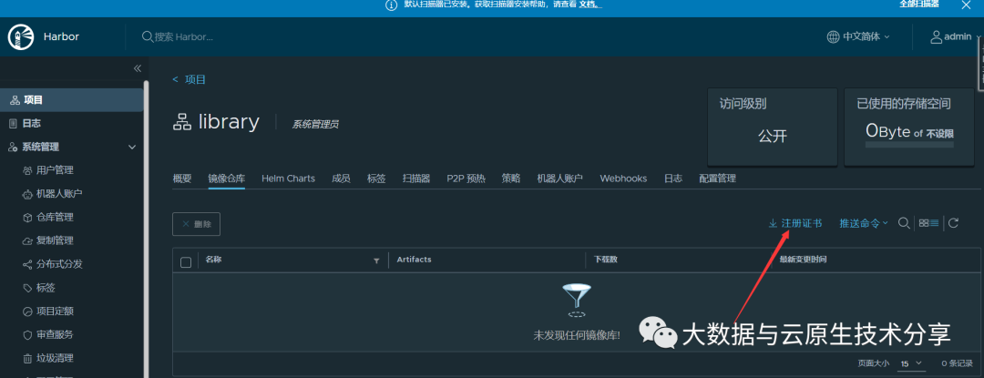
Task: Click the 项目定额 gauge icon
Action: click(x=27, y=312)
